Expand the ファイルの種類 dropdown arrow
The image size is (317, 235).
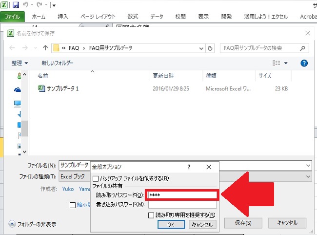[308, 176]
